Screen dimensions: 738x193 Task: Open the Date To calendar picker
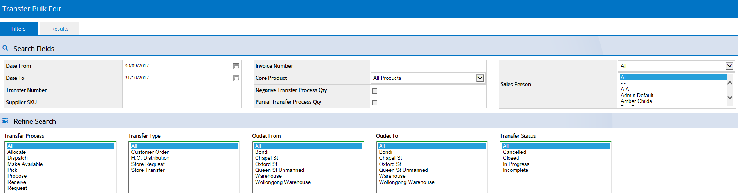(236, 78)
